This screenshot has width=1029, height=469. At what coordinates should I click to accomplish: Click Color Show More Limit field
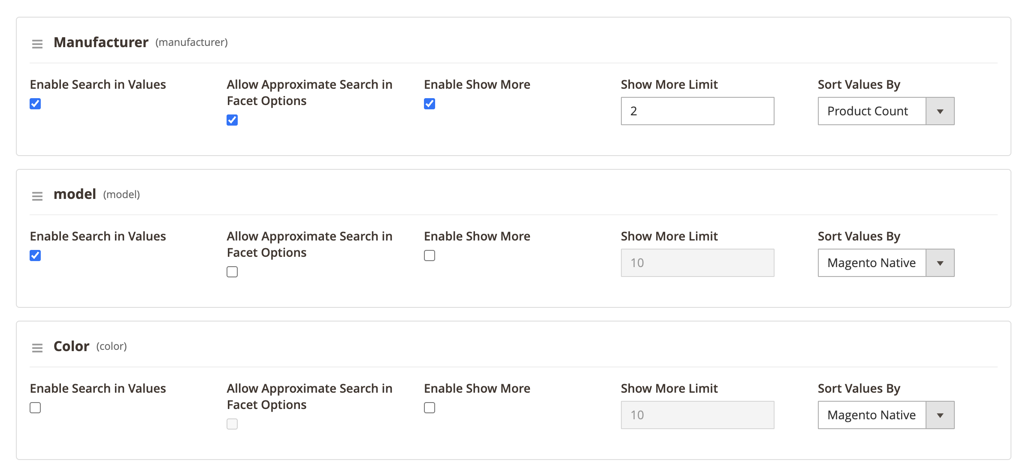[x=697, y=415]
